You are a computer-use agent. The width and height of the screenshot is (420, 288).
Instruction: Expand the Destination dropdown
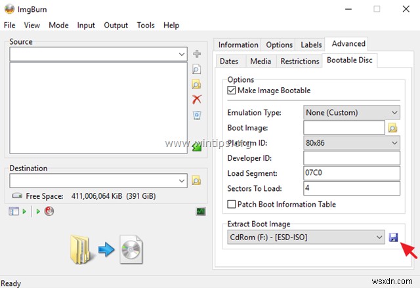click(x=182, y=180)
